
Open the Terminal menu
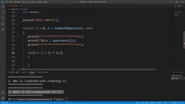click(x=39, y=2)
